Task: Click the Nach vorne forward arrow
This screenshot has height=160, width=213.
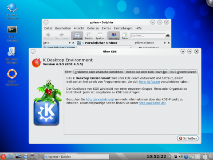Action: coord(62,36)
